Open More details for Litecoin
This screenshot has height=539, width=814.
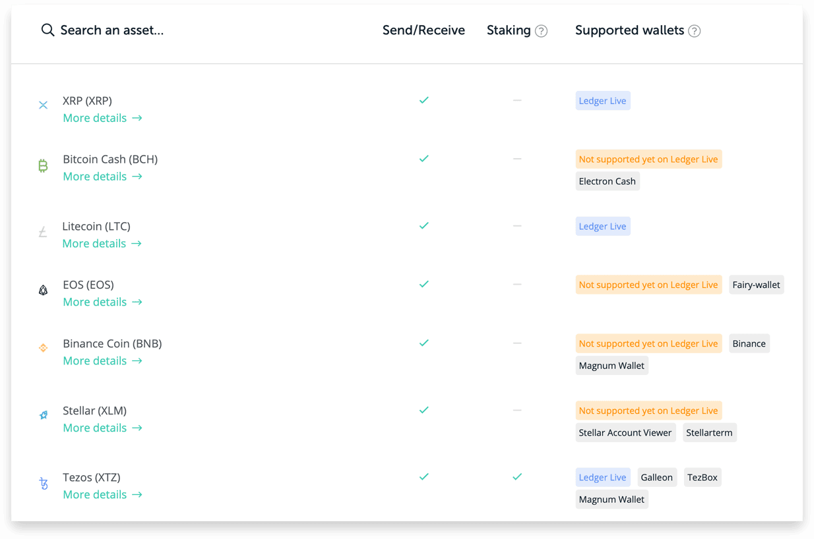[102, 244]
